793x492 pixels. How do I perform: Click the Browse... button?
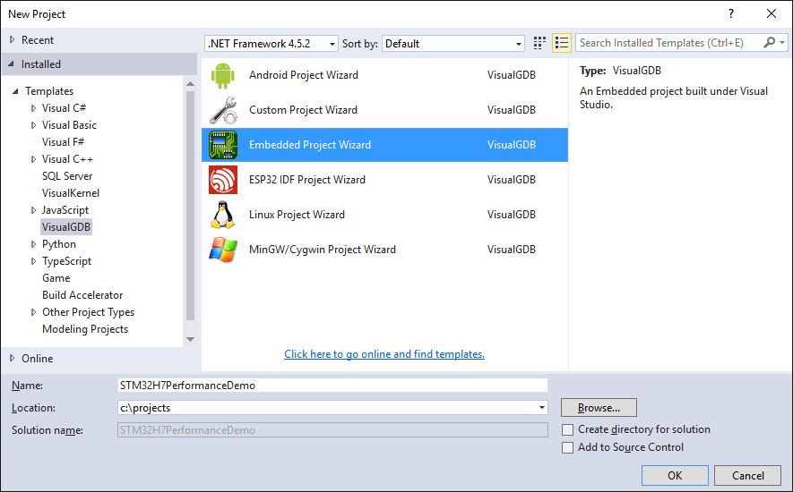click(599, 408)
